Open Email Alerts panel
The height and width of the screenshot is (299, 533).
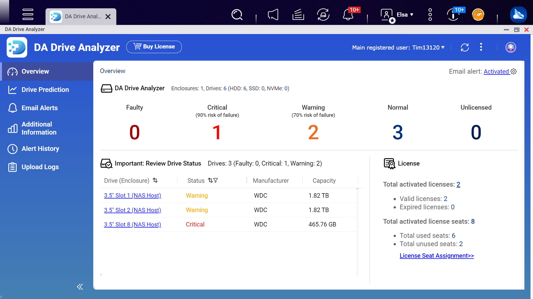(39, 108)
